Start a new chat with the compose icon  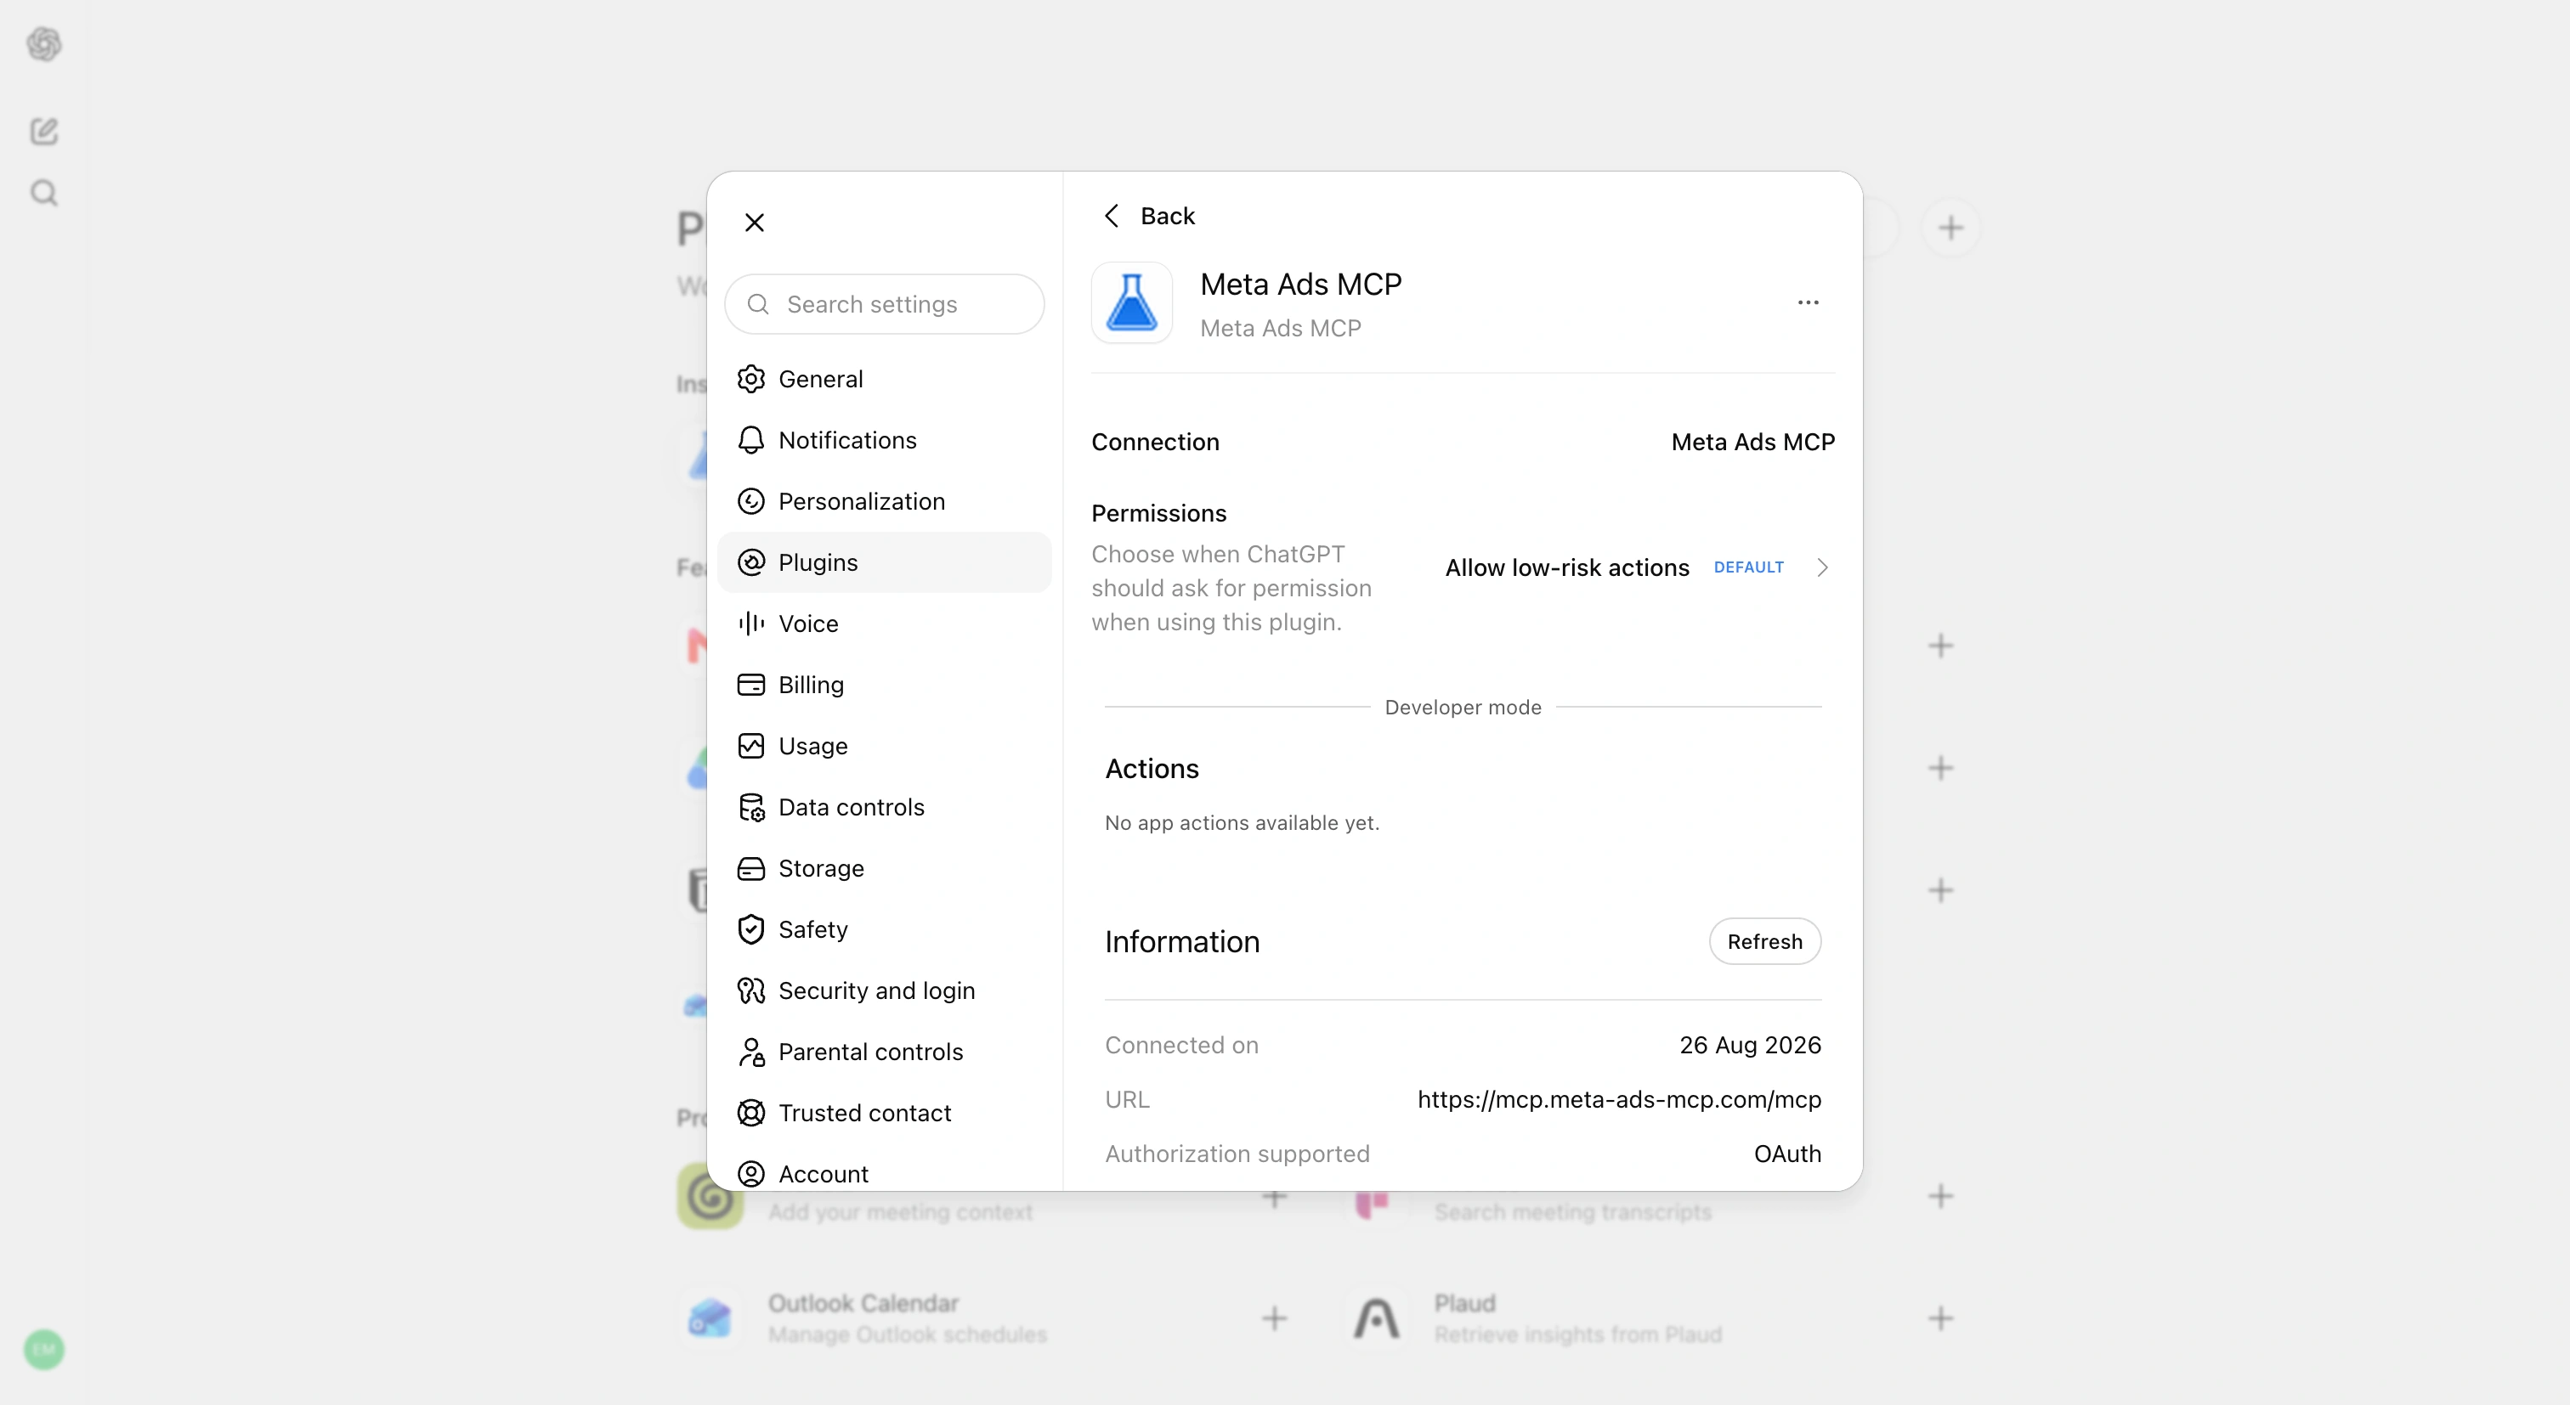(44, 131)
